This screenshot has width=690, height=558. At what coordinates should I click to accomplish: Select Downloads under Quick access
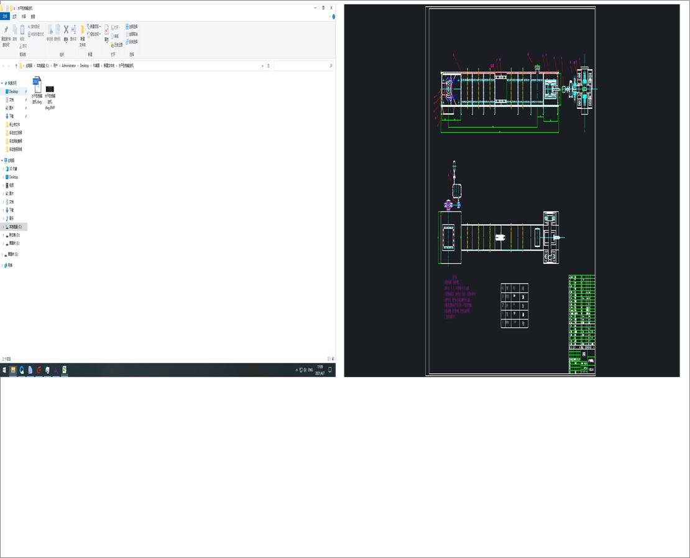tap(11, 117)
